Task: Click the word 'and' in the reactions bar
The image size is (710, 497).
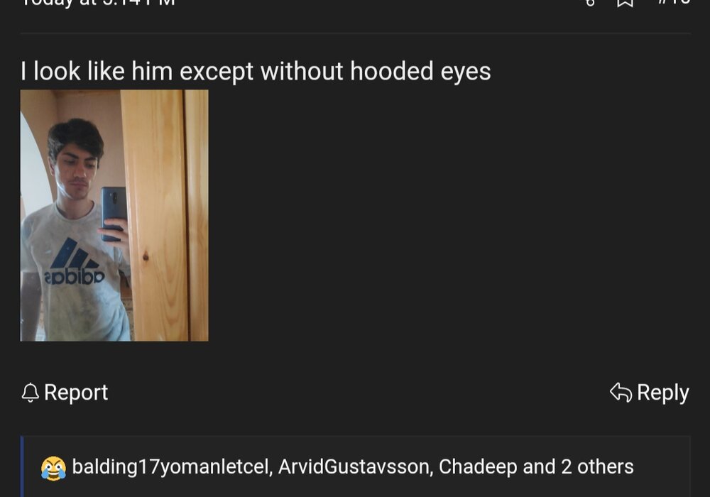Action: pos(540,466)
